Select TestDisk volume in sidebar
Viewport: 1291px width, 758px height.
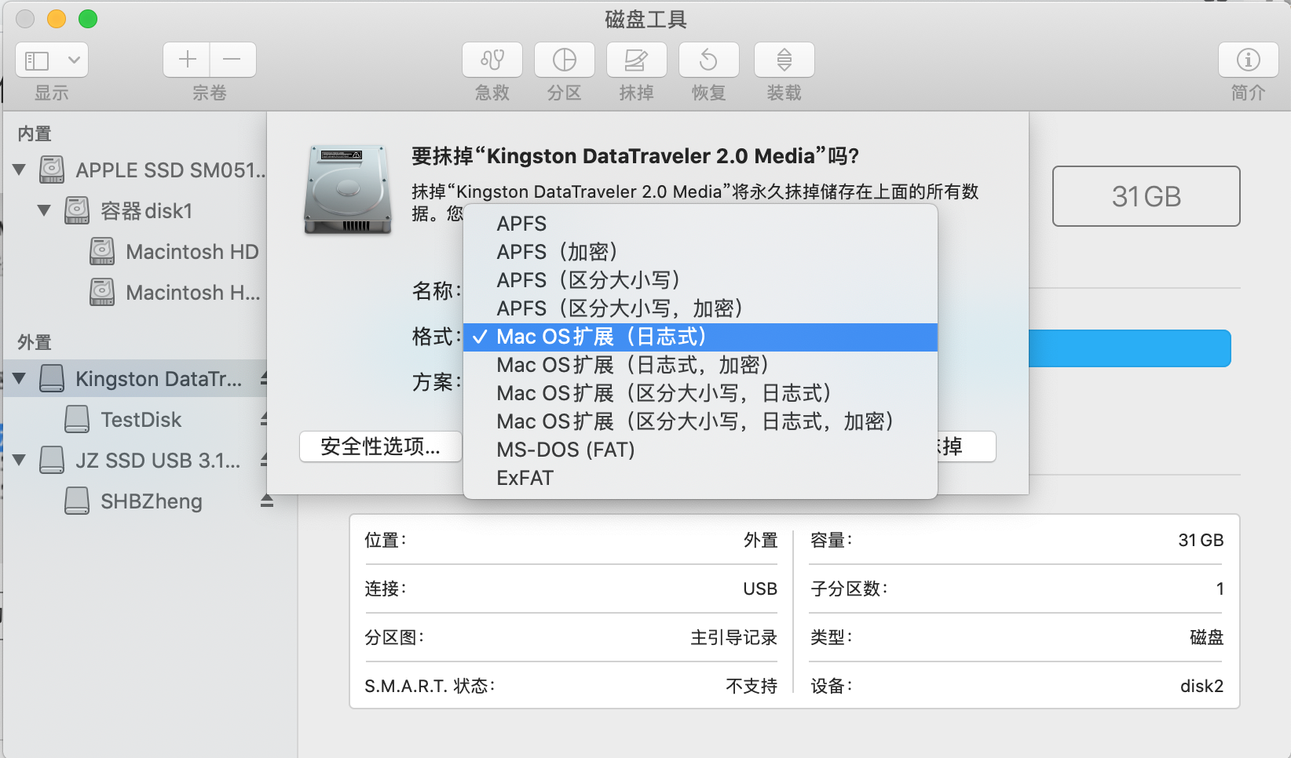[x=141, y=420]
